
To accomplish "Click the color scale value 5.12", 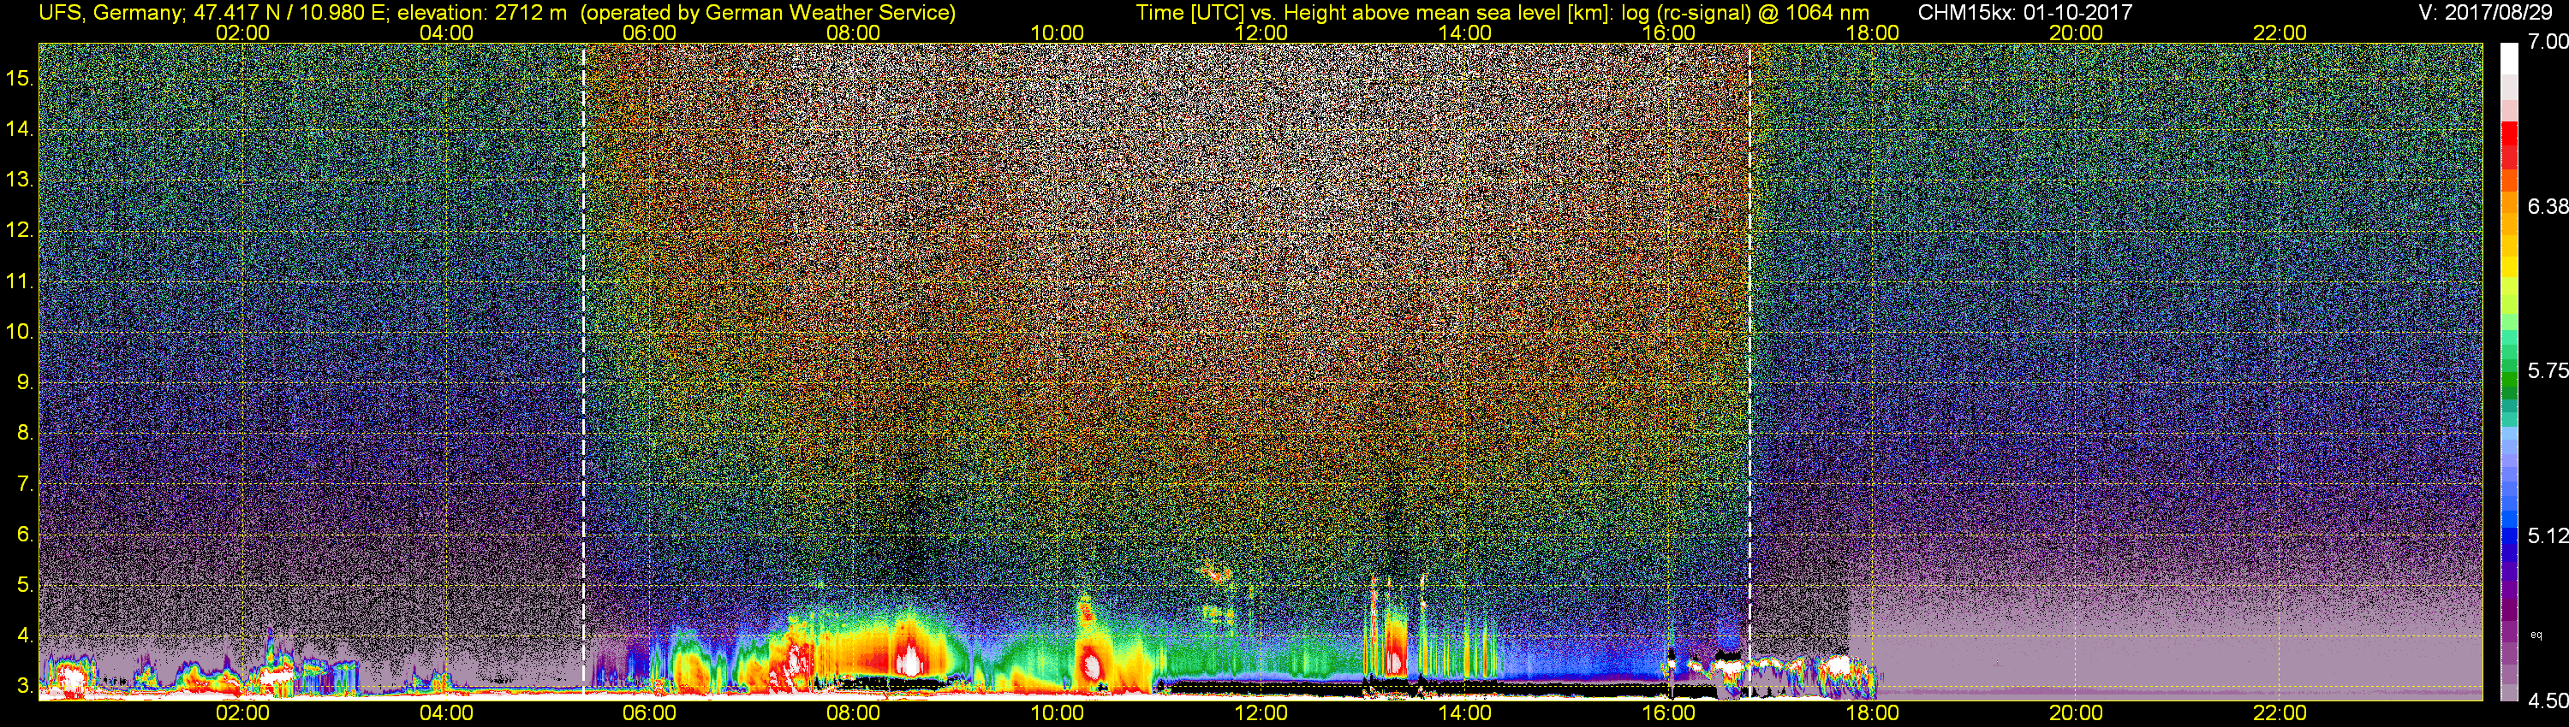I will click(x=2547, y=535).
